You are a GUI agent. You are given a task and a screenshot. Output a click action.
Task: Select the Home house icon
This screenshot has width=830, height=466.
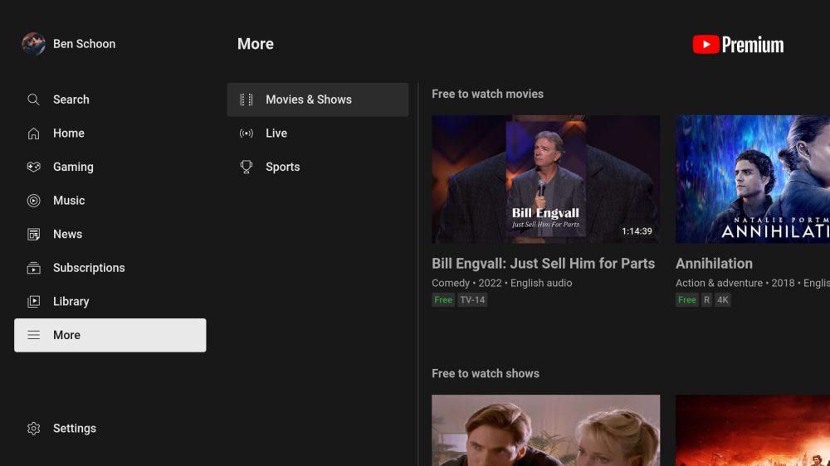[33, 133]
